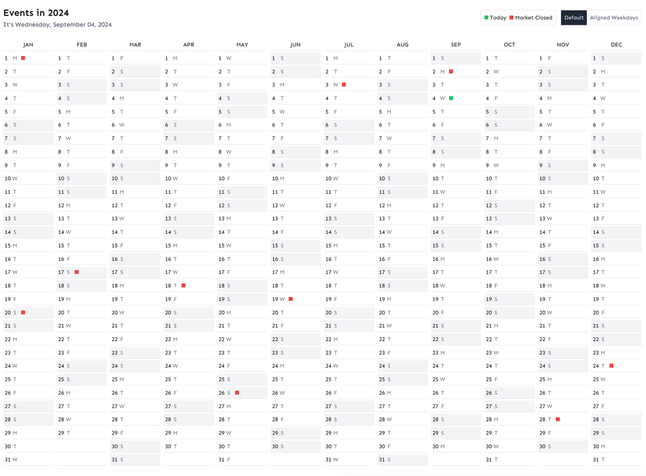Select October 14 in the calendar
This screenshot has height=476, width=646.
pyautogui.click(x=509, y=232)
